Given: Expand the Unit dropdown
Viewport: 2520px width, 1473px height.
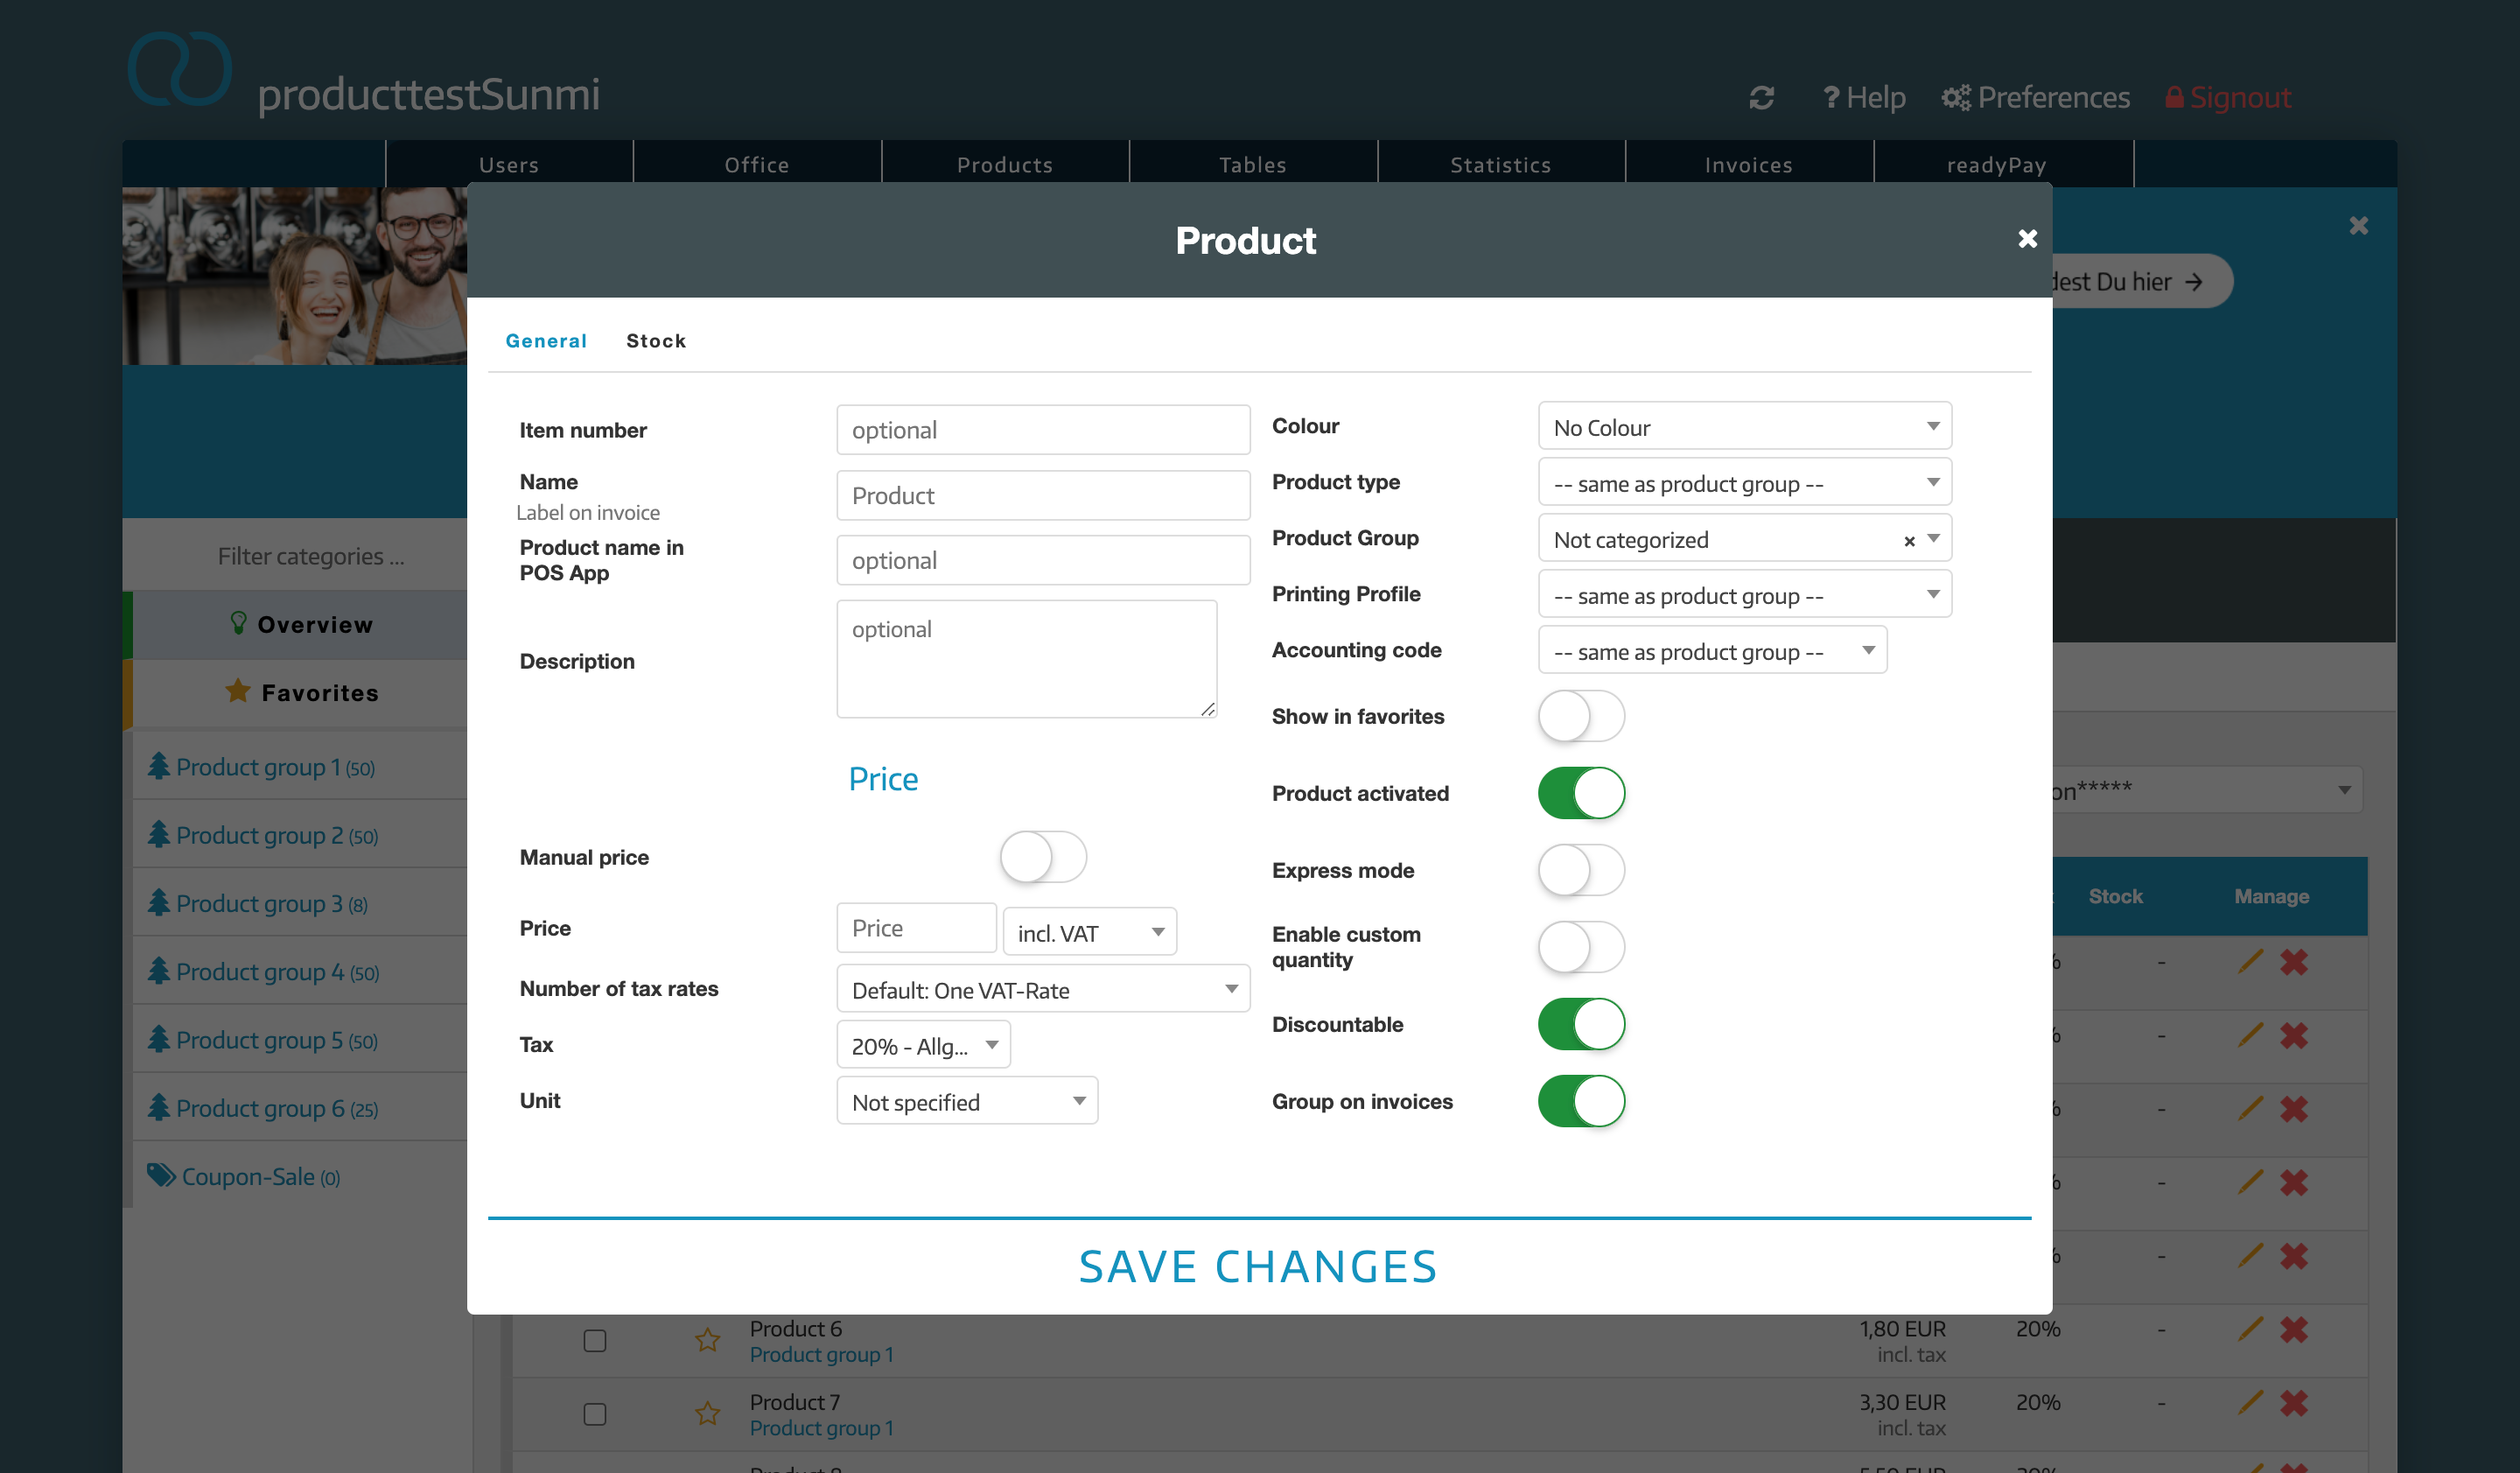Looking at the screenshot, I should (966, 1101).
